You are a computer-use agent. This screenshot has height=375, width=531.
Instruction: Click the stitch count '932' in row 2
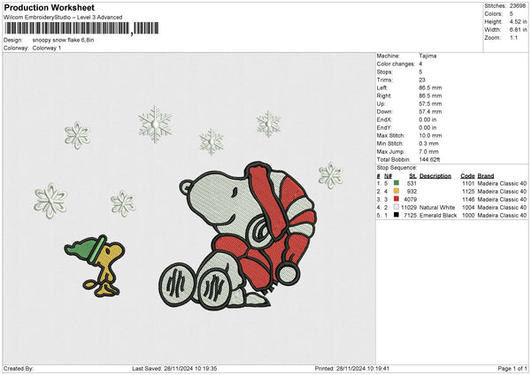[412, 192]
